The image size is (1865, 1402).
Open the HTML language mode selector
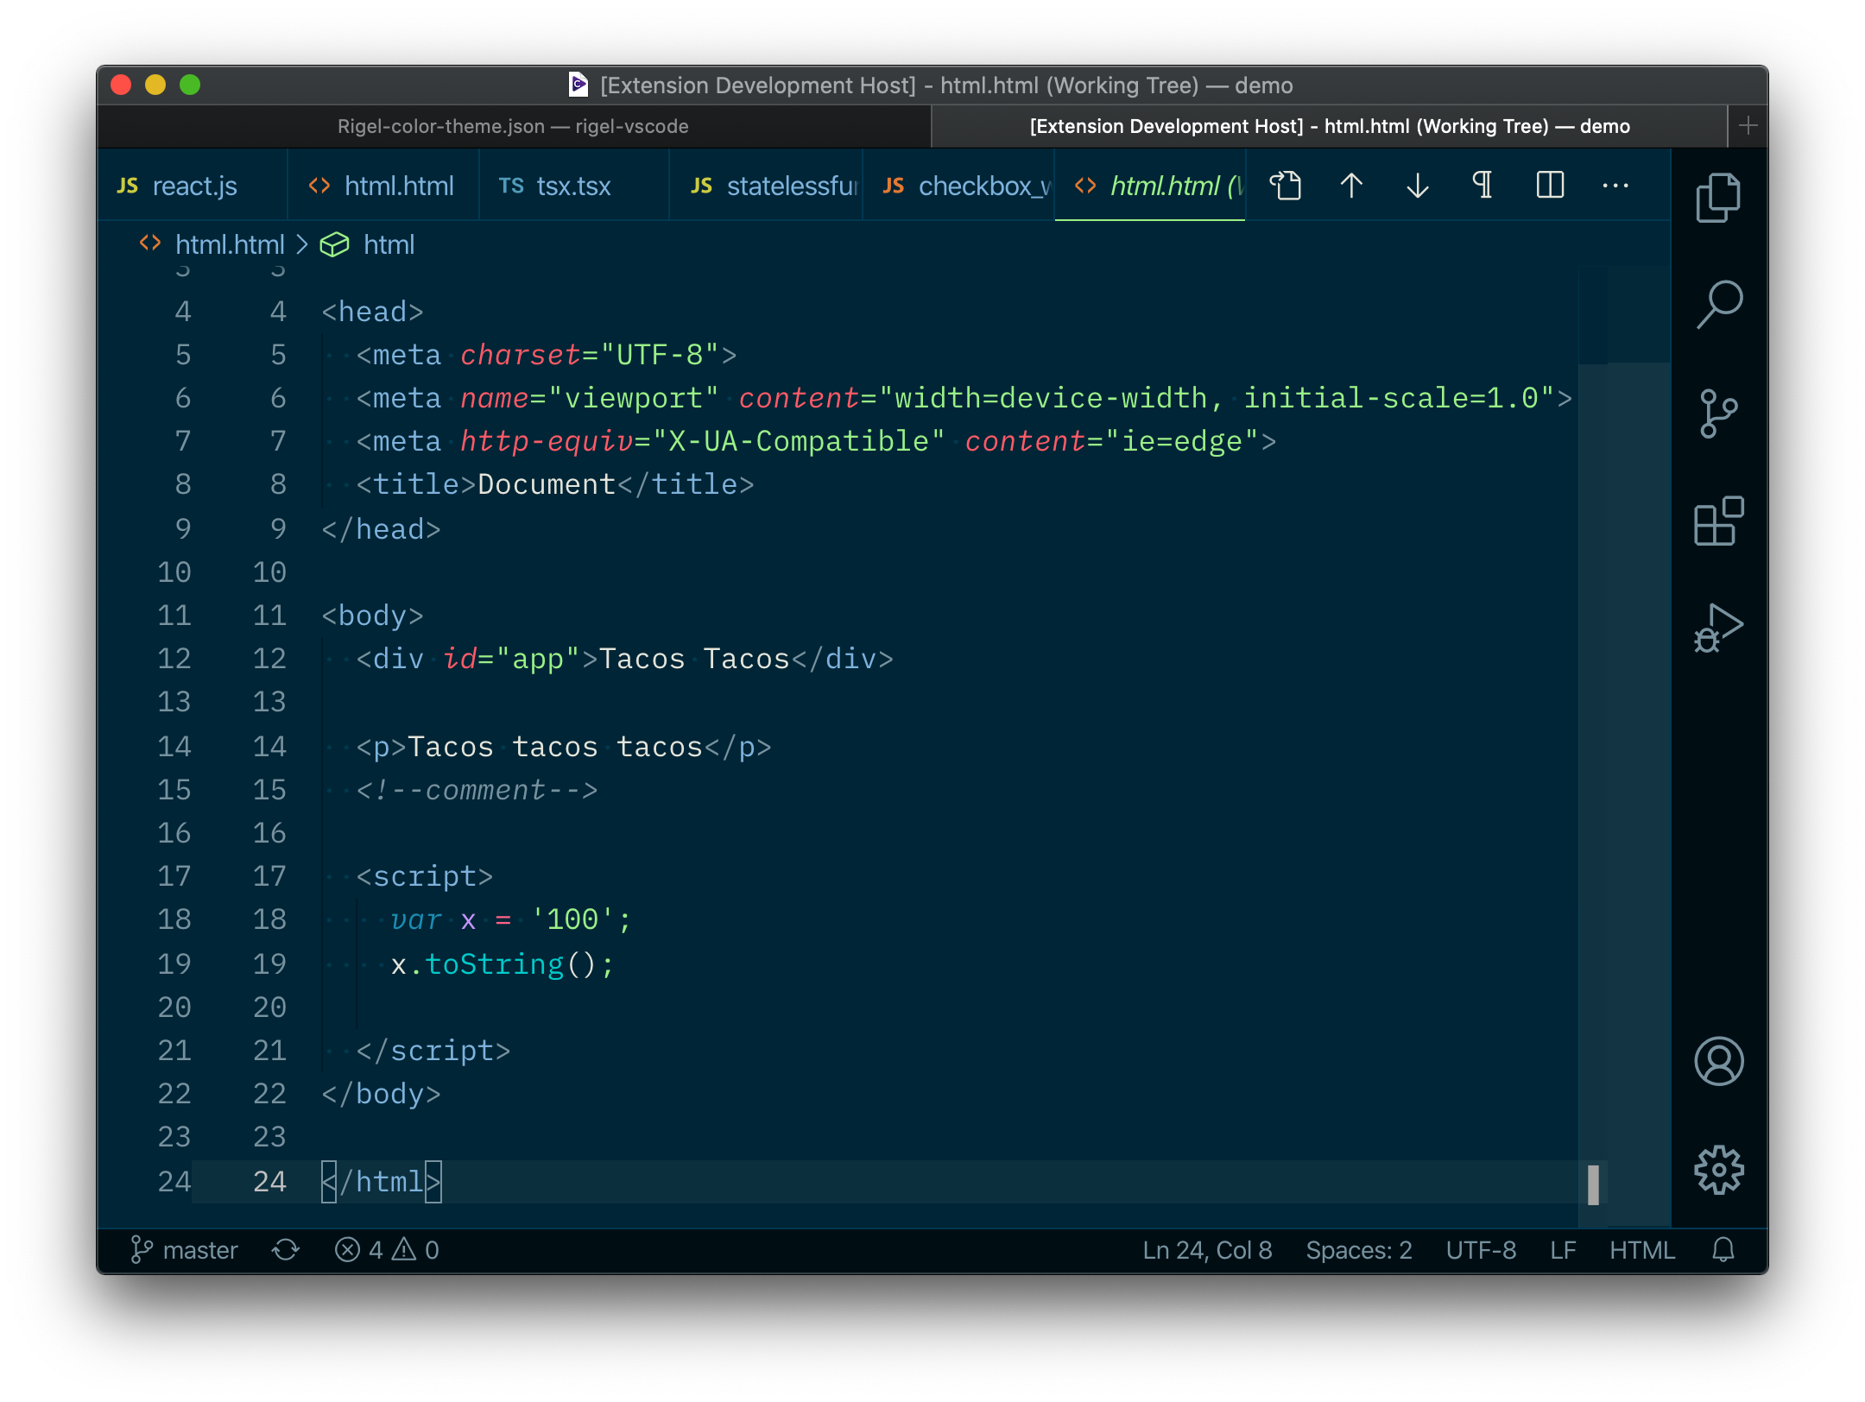(x=1641, y=1250)
